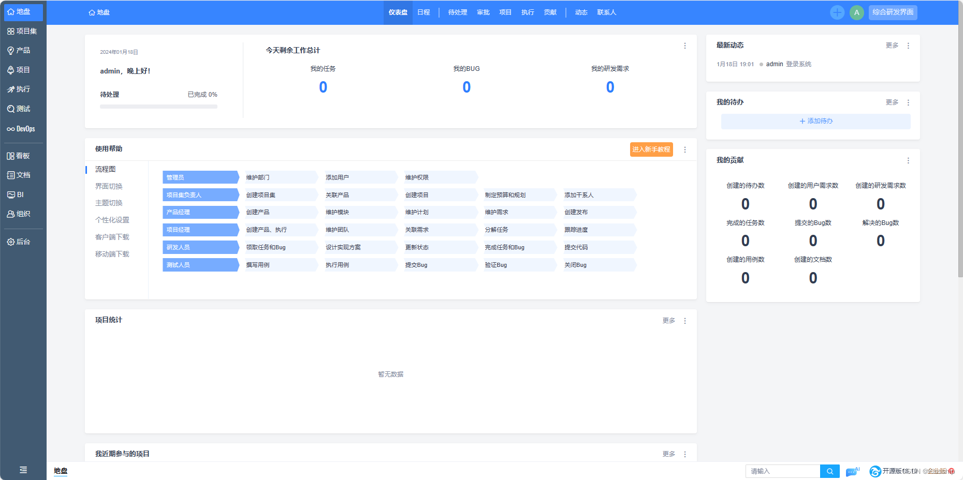
Task: Switch to the 日程 tab
Action: 424,12
